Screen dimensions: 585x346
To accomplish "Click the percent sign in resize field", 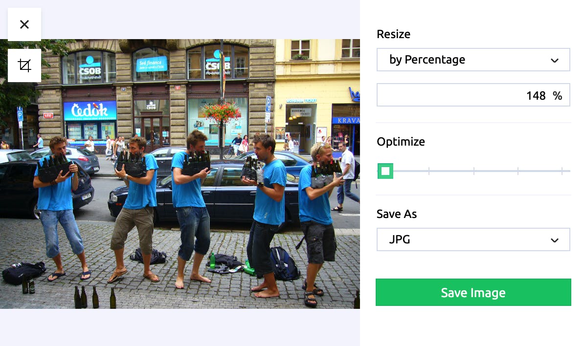I will tap(558, 96).
